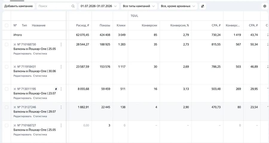
Task: Click campaign type icon beside № 713127246
Action: tap(15, 107)
